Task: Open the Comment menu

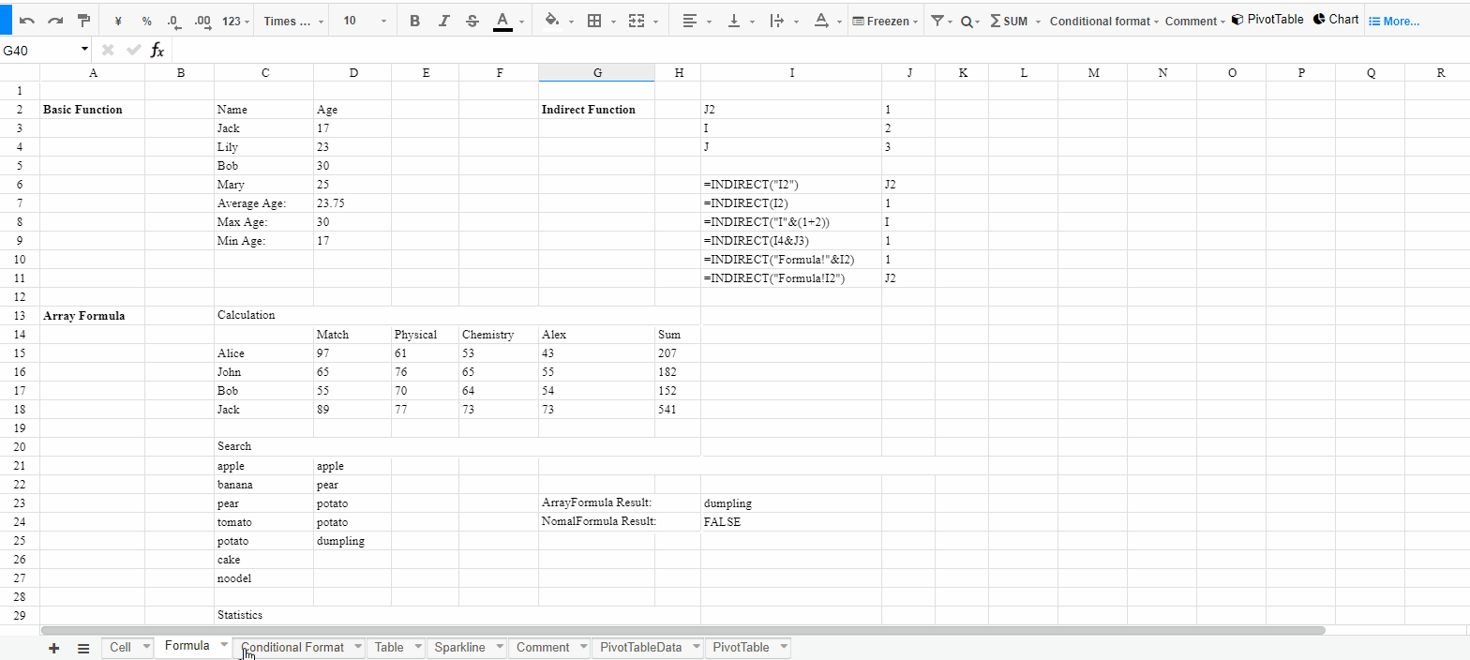Action: [x=1195, y=21]
